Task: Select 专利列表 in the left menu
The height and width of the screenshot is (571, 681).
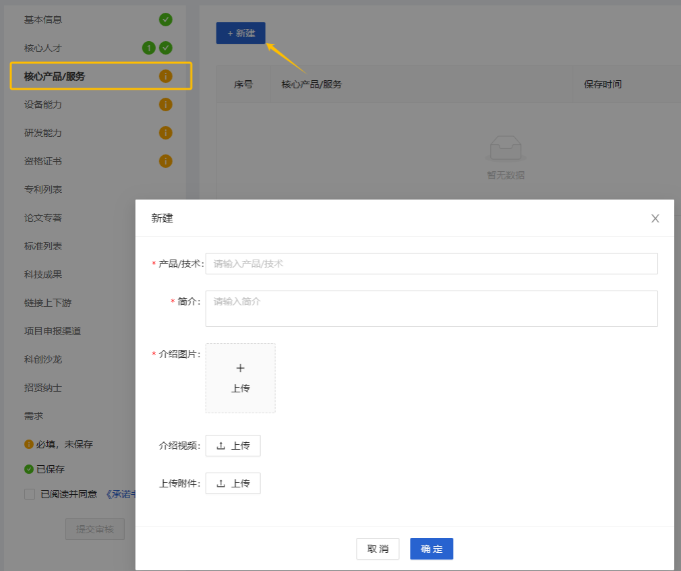Action: (43, 189)
